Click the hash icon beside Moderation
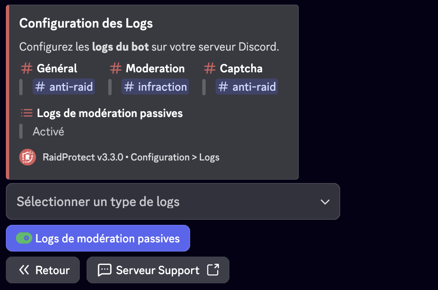Image resolution: width=438 pixels, height=290 pixels. [x=115, y=68]
